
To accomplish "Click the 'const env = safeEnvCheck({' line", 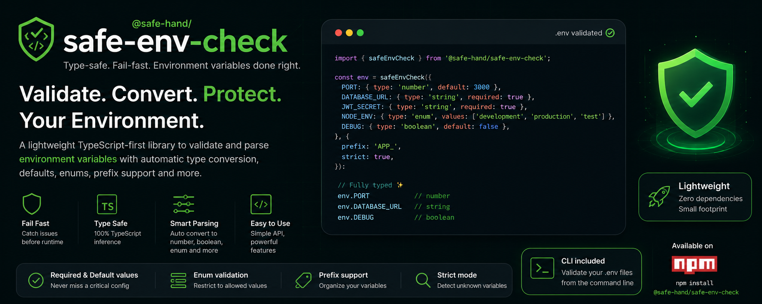I will click(383, 77).
